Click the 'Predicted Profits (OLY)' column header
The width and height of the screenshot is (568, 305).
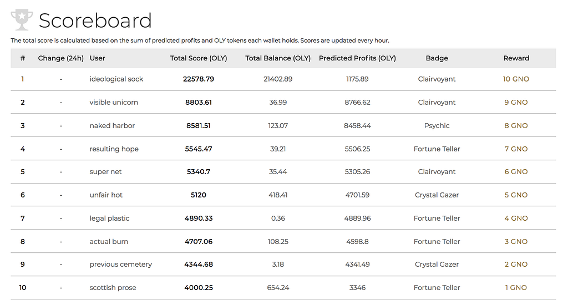[x=357, y=58]
